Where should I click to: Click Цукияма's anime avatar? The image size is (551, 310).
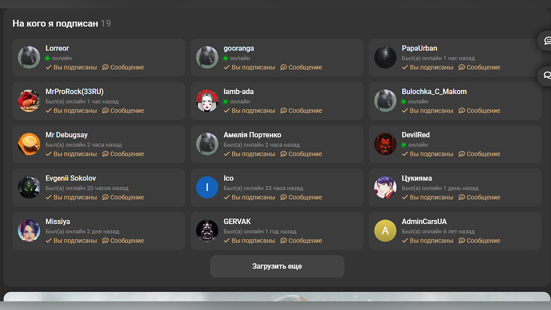click(x=385, y=187)
